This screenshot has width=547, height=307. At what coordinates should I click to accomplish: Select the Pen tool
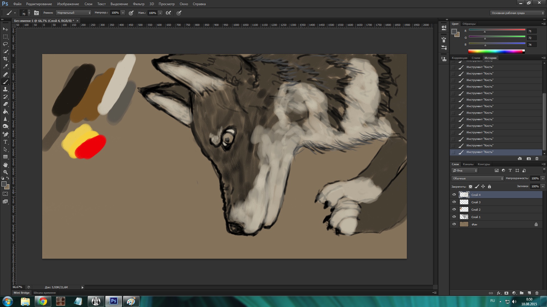(5, 134)
